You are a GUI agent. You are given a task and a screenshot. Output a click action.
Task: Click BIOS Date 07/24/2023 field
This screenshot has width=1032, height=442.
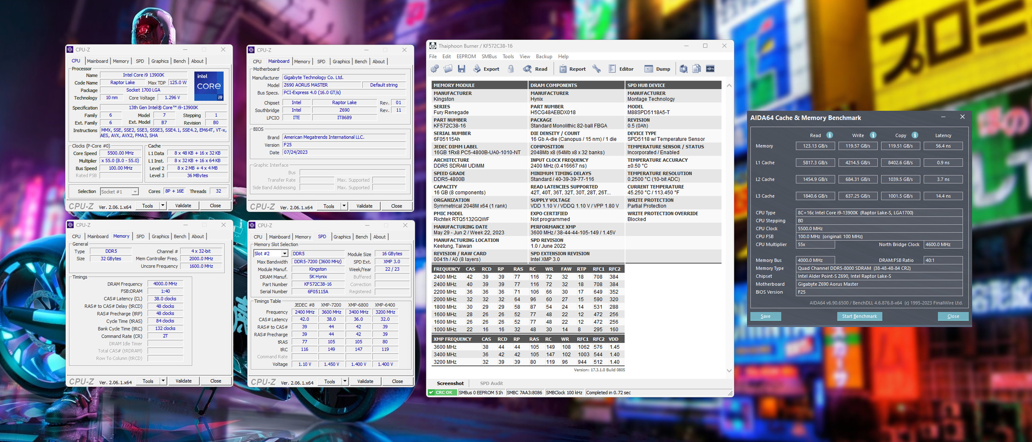click(x=344, y=152)
